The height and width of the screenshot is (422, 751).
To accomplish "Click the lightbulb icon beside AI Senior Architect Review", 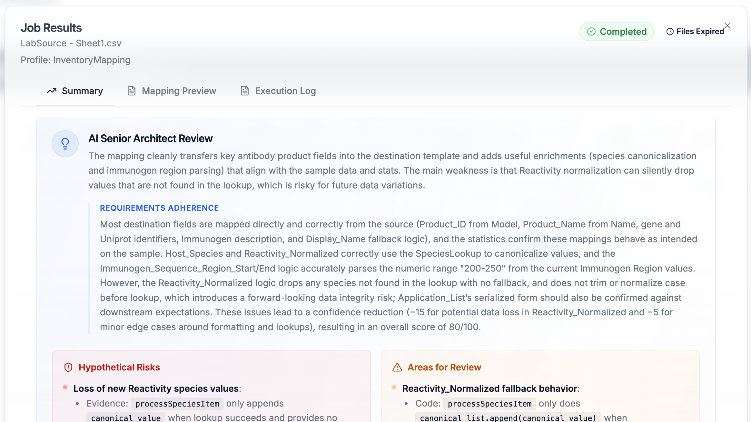I will coord(65,143).
